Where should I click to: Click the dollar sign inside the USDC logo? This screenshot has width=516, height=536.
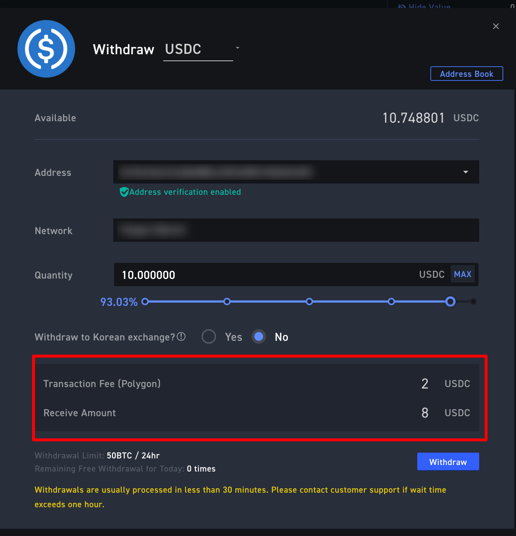pos(46,48)
